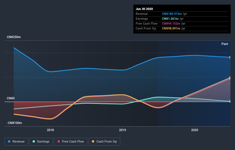
Task: Click the orange Cash From Op legend dot
Action: tap(93, 141)
